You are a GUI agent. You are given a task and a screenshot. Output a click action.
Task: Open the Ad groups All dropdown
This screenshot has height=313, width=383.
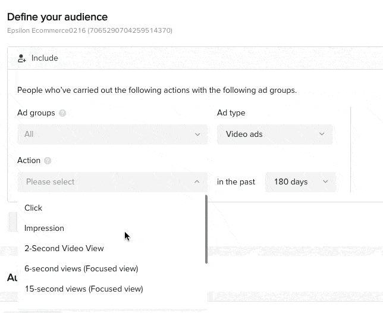coord(112,134)
